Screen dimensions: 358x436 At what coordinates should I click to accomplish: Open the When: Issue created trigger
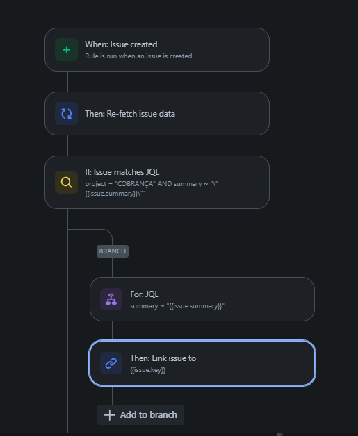[x=157, y=50]
